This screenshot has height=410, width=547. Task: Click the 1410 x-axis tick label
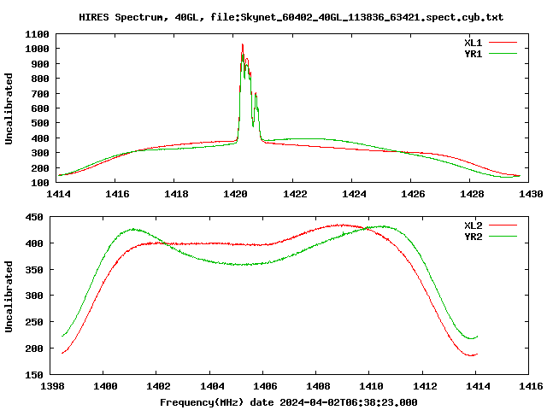point(371,386)
